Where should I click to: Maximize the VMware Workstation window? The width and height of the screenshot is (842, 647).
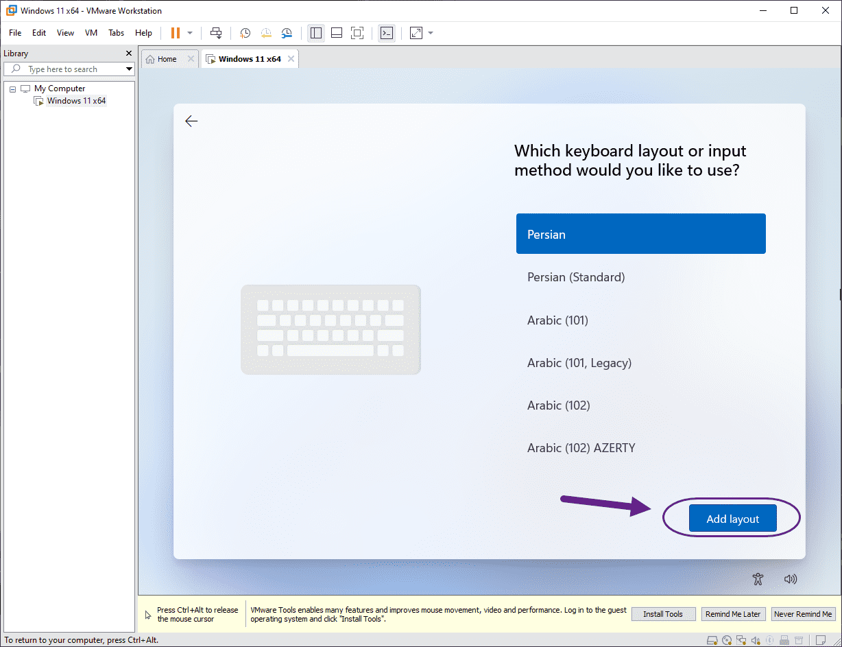pos(794,10)
